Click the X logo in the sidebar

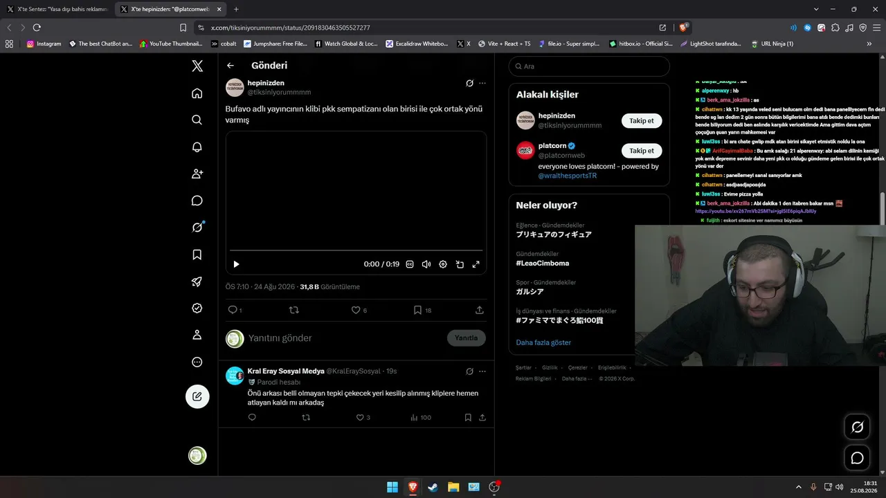(197, 66)
